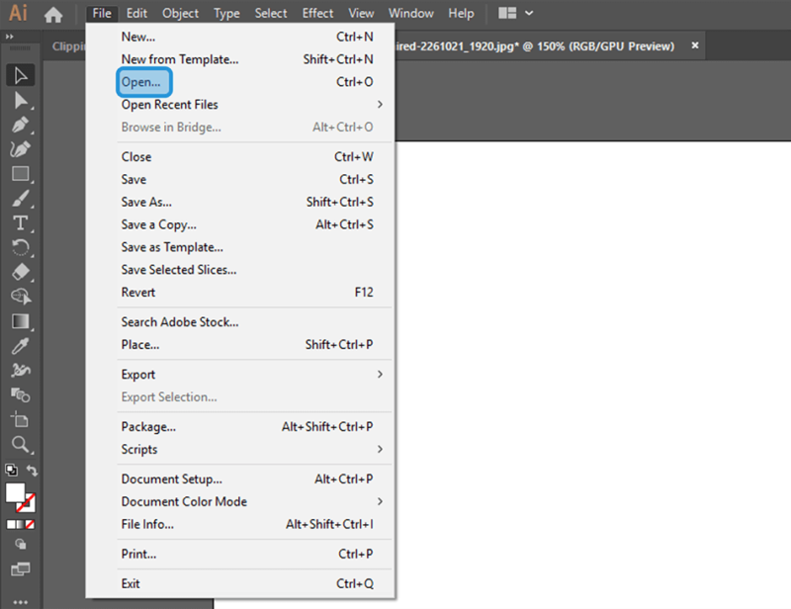Select the Rectangle tool
Viewport: 791px width, 609px height.
(x=20, y=174)
